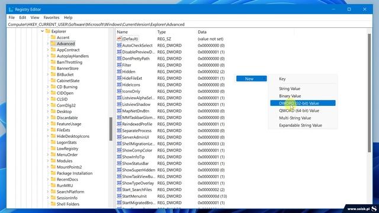Image resolution: width=379 pixels, height=213 pixels.
Task: Select the StartMigratedBro... value name
Action: click(x=139, y=202)
